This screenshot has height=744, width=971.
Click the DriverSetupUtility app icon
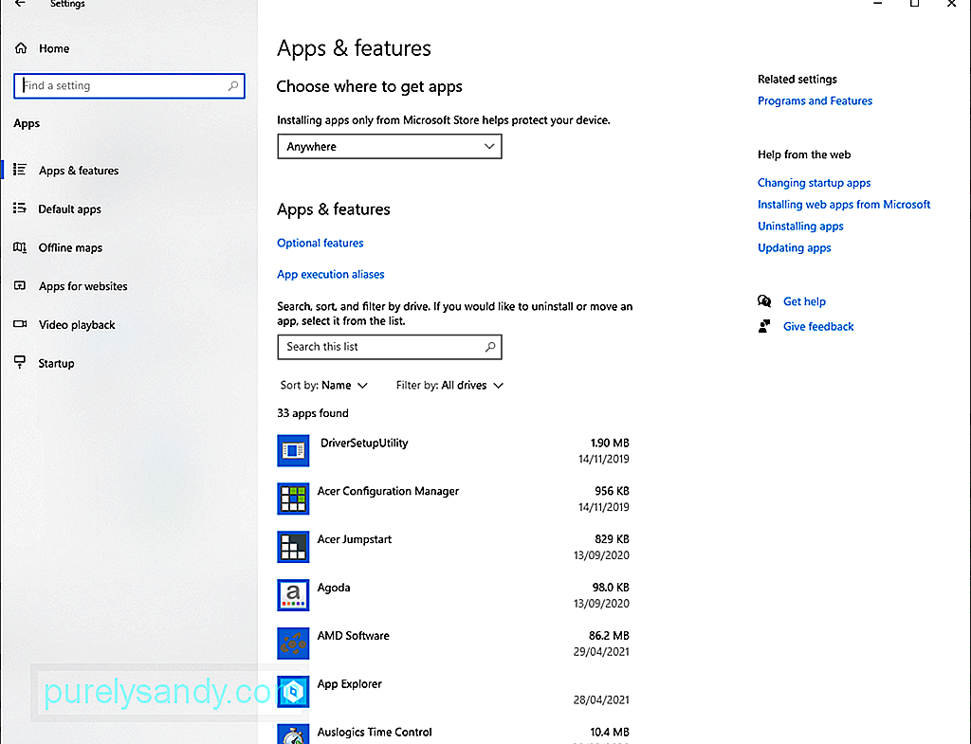click(293, 450)
